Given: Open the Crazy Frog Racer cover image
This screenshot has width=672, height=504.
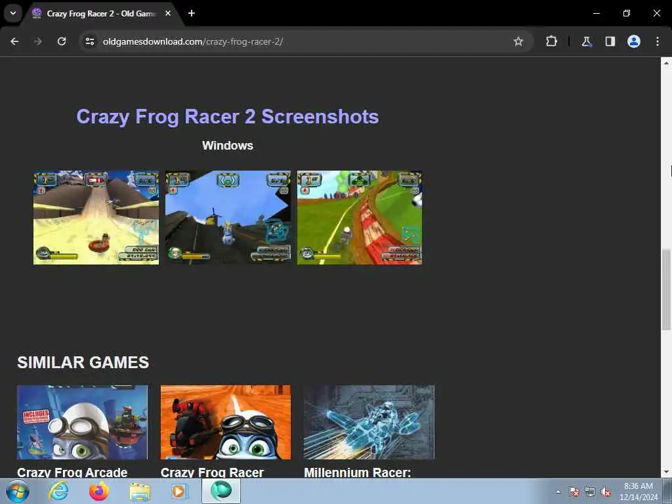Looking at the screenshot, I should tap(226, 422).
